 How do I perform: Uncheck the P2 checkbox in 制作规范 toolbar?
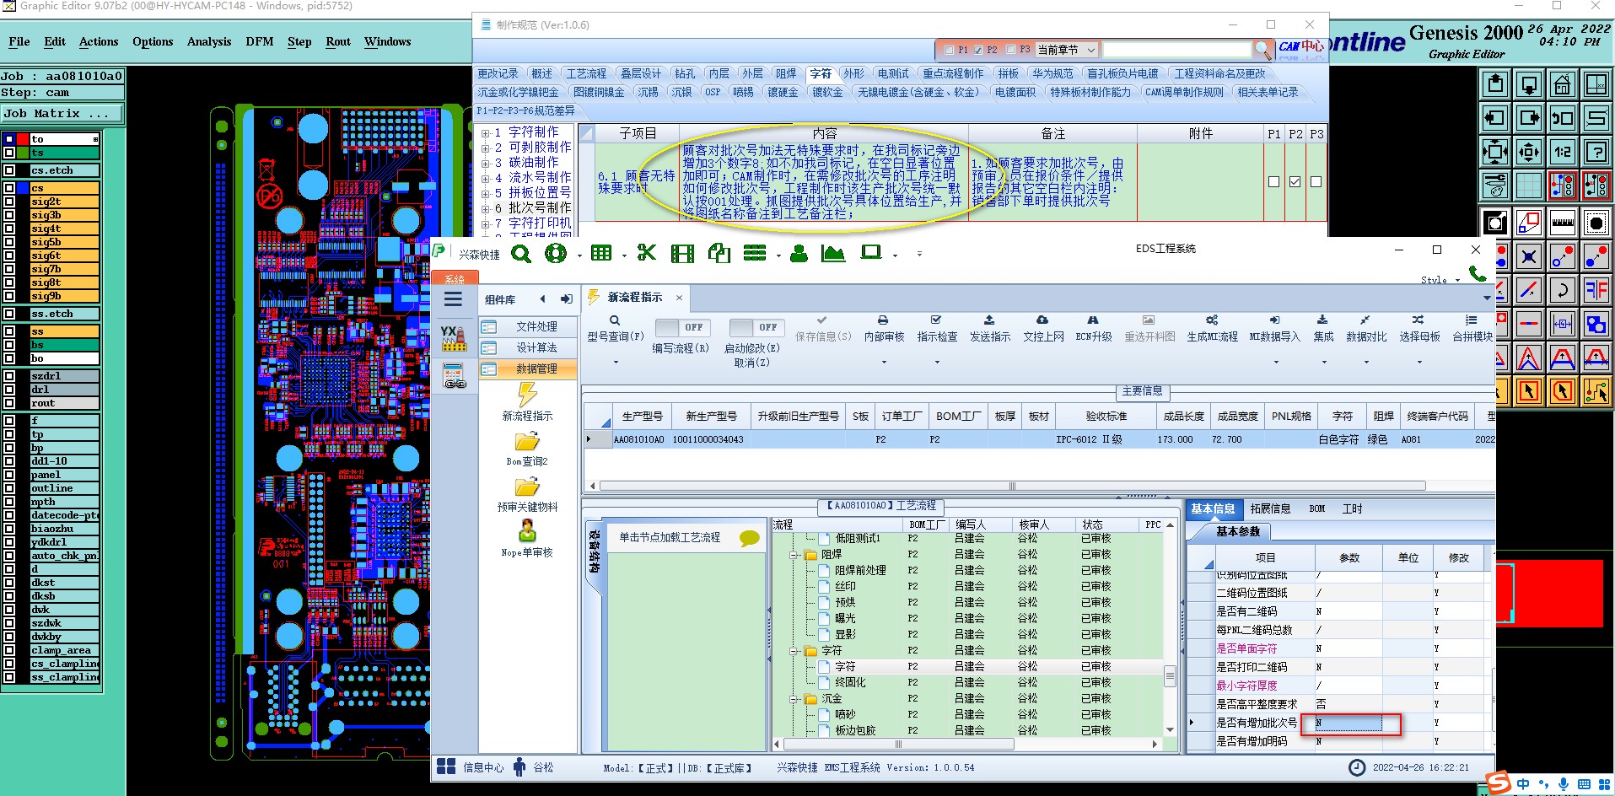pos(978,50)
